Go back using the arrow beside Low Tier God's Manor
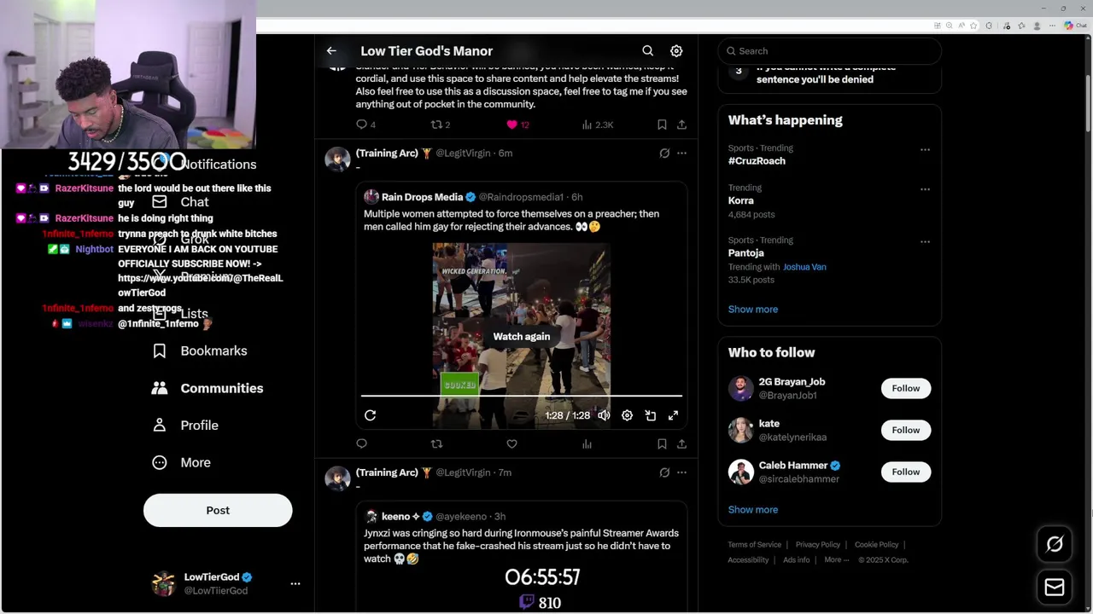Image resolution: width=1093 pixels, height=614 pixels. tap(331, 51)
